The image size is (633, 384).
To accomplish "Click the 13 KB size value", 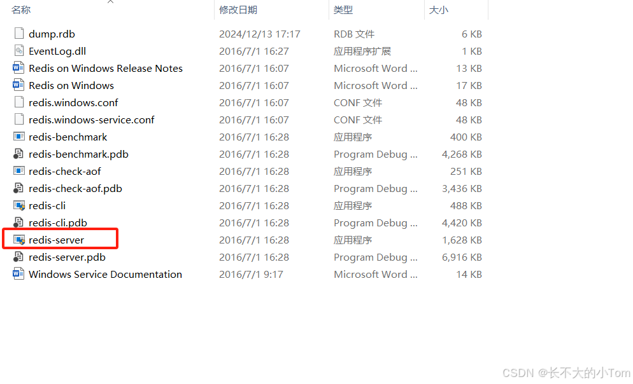I will coord(469,69).
